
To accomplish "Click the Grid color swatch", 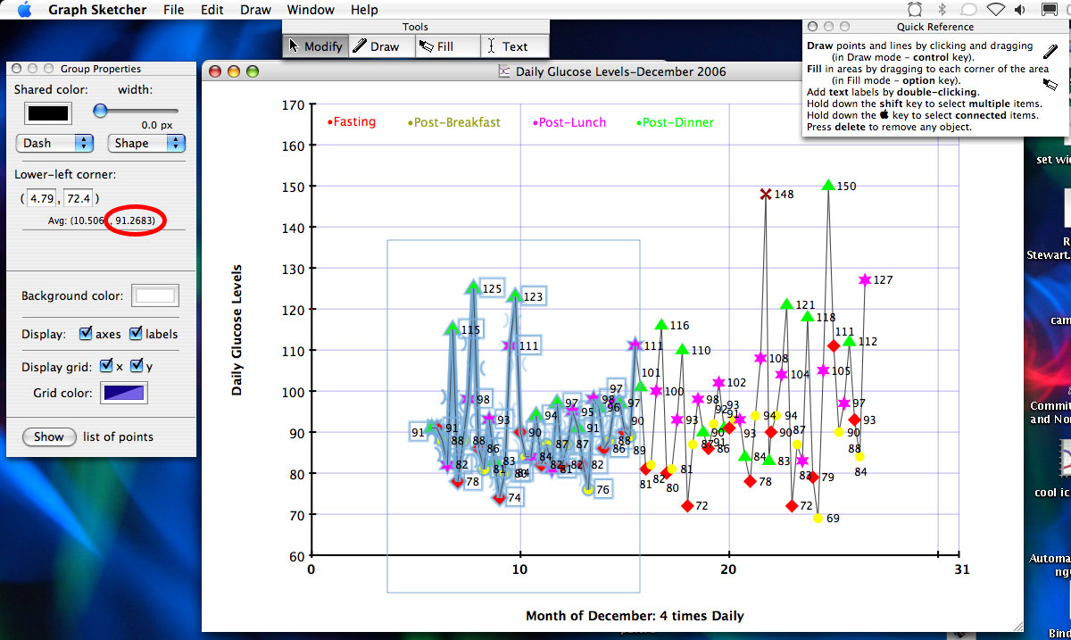I will (x=126, y=393).
